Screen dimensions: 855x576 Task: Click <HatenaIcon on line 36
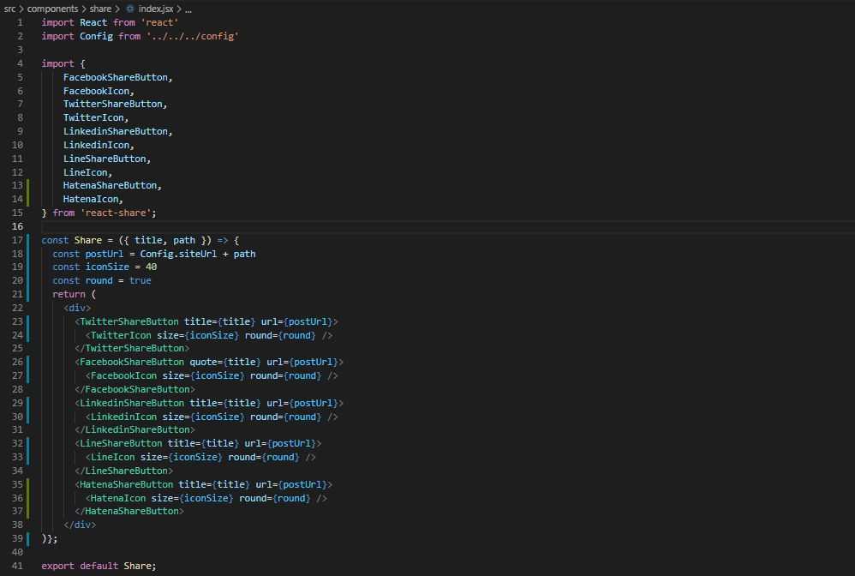(x=116, y=497)
